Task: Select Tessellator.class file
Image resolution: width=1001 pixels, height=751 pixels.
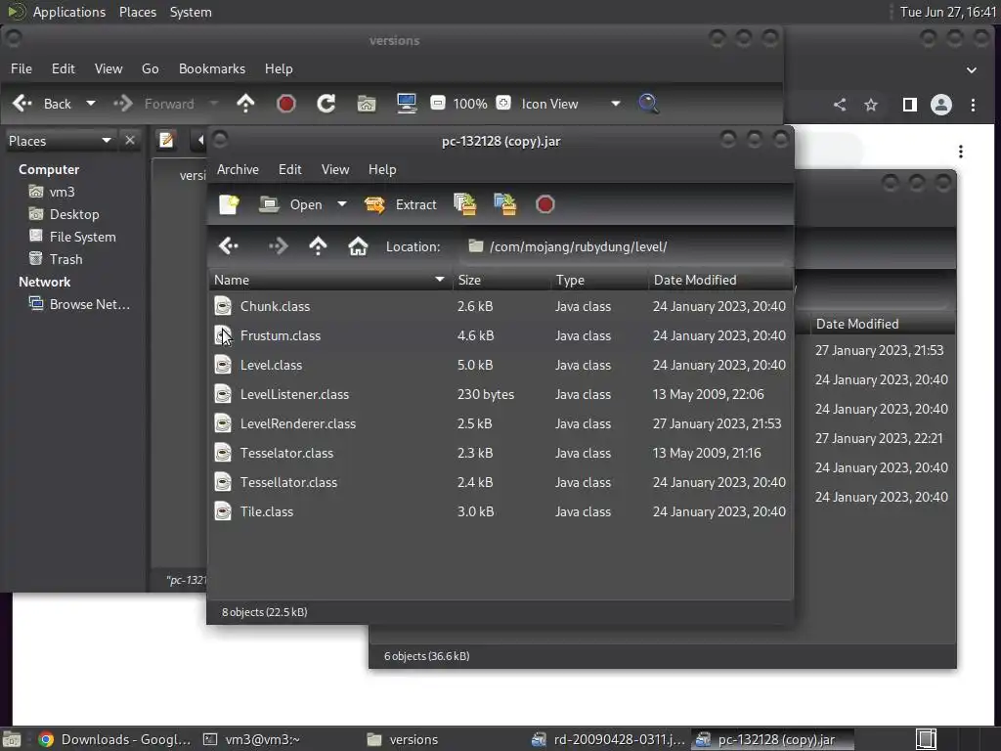Action: tap(500, 482)
